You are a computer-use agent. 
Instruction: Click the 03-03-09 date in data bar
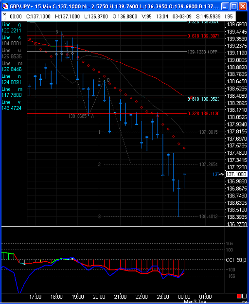(x=182, y=17)
